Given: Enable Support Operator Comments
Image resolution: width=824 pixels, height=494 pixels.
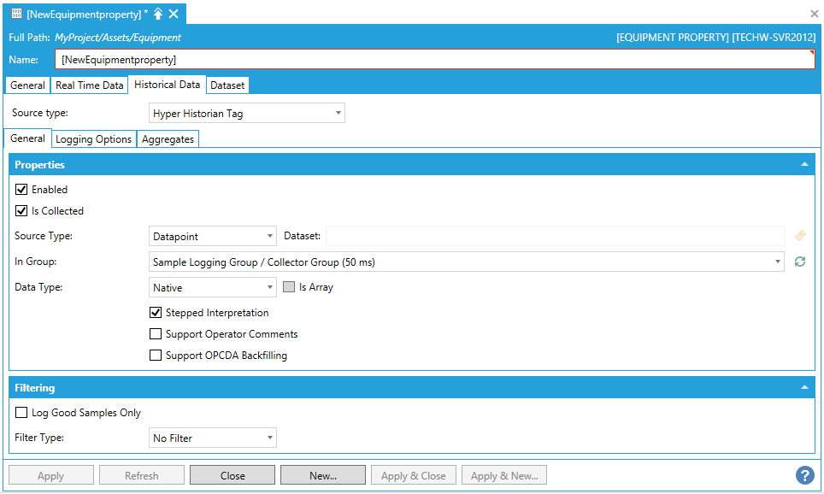Looking at the screenshot, I should (x=156, y=334).
